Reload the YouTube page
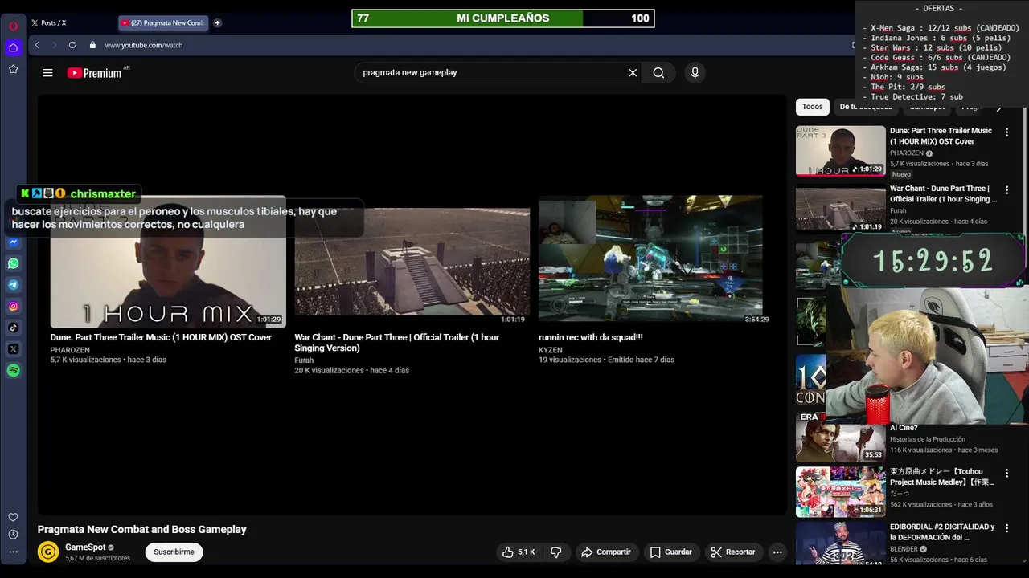 coord(72,45)
